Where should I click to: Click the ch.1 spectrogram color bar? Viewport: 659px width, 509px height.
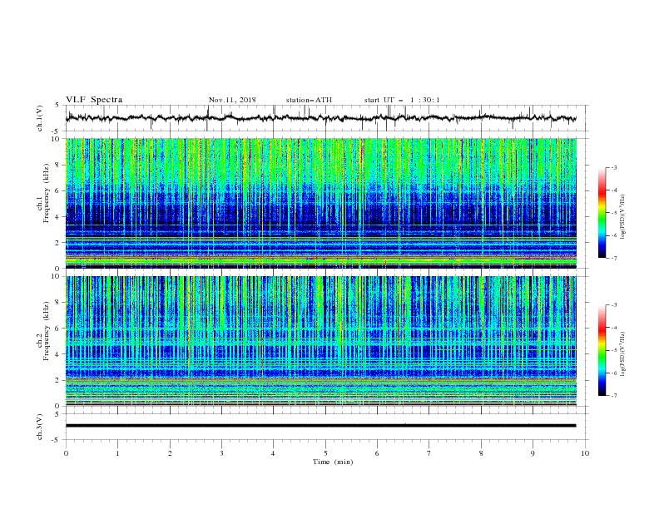tap(602, 213)
